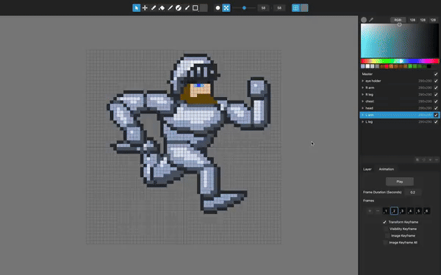Select the move cross-arrows tool
441x275 pixels.
145,8
